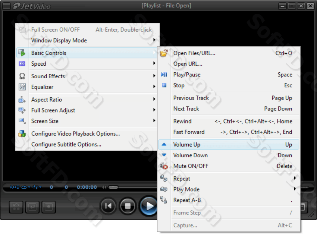Click the previous track round button

[x=108, y=206]
